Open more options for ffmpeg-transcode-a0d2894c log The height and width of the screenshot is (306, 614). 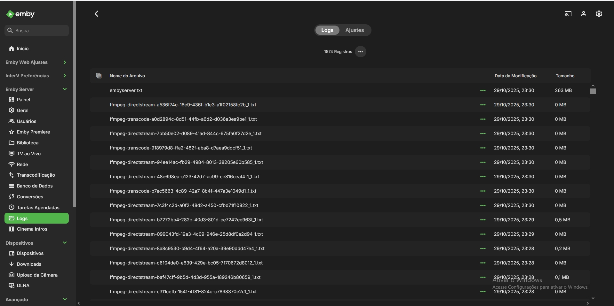[483, 119]
